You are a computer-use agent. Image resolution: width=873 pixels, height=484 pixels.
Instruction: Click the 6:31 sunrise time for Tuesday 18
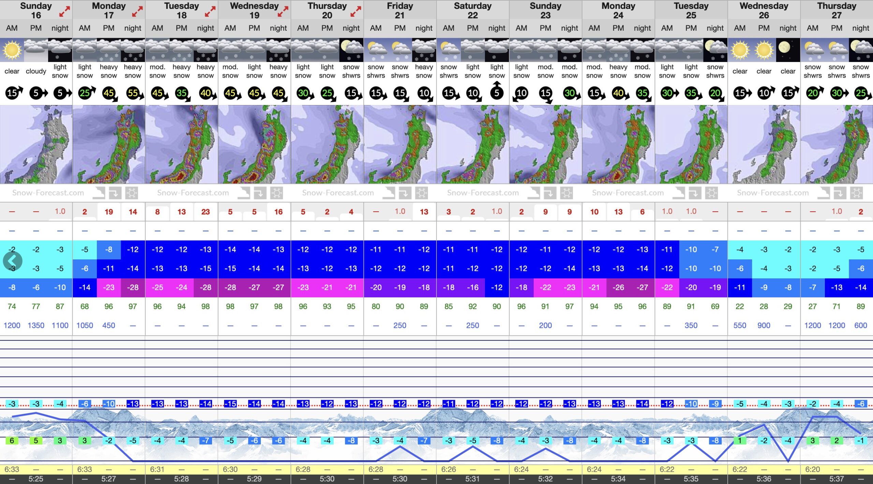click(157, 469)
